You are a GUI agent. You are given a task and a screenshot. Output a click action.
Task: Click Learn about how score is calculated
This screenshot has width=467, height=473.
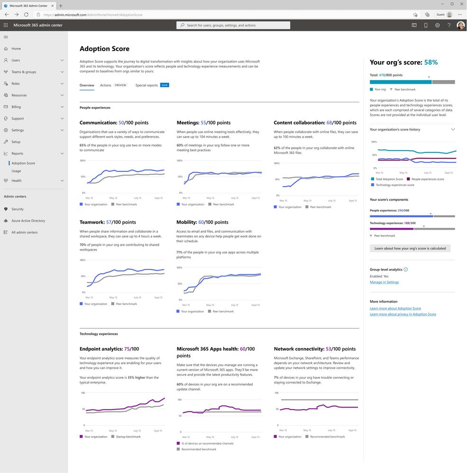click(x=410, y=248)
